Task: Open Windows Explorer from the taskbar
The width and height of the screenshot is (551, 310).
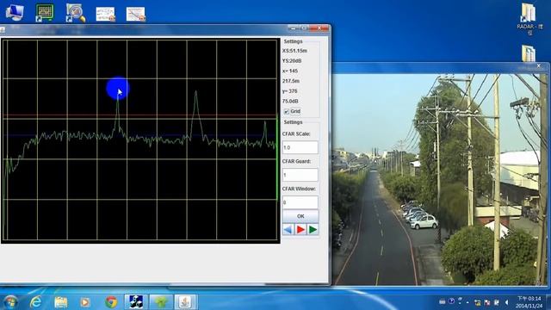Action: click(61, 302)
